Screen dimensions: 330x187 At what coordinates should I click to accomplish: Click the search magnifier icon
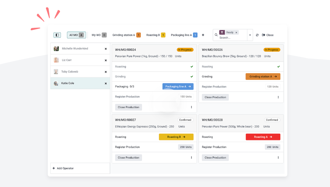(216, 35)
